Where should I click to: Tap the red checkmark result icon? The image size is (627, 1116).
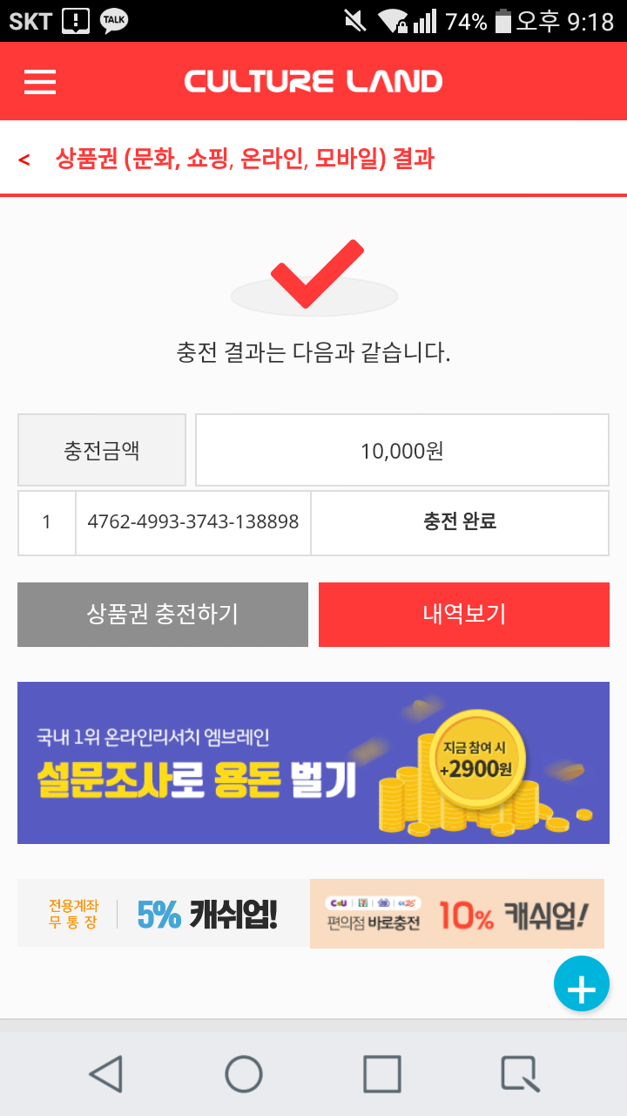[x=315, y=273]
